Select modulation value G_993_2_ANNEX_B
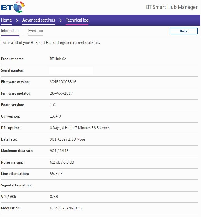Screen dimensions: 201x217 click(x=66, y=208)
